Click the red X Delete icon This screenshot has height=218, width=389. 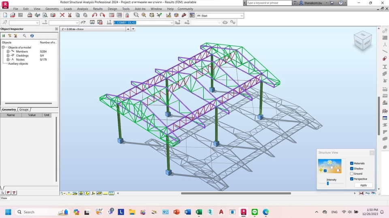[62, 15]
